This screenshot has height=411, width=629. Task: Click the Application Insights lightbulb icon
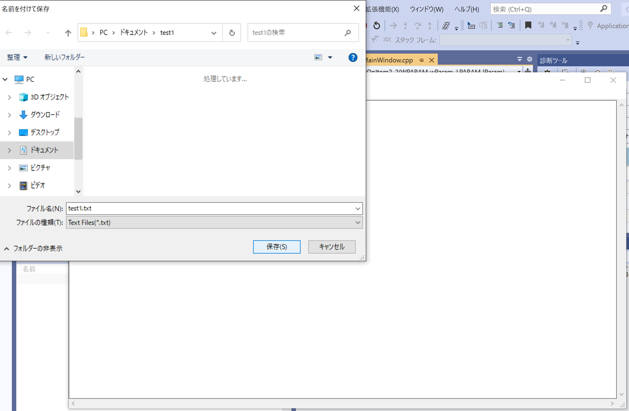(590, 25)
